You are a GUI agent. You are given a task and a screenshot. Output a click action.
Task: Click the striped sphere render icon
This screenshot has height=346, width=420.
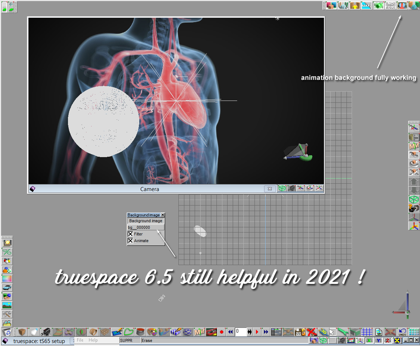click(343, 6)
